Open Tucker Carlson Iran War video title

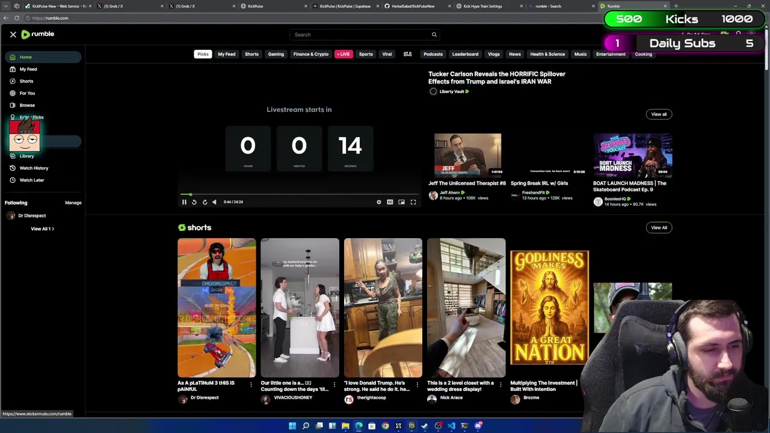pyautogui.click(x=497, y=78)
